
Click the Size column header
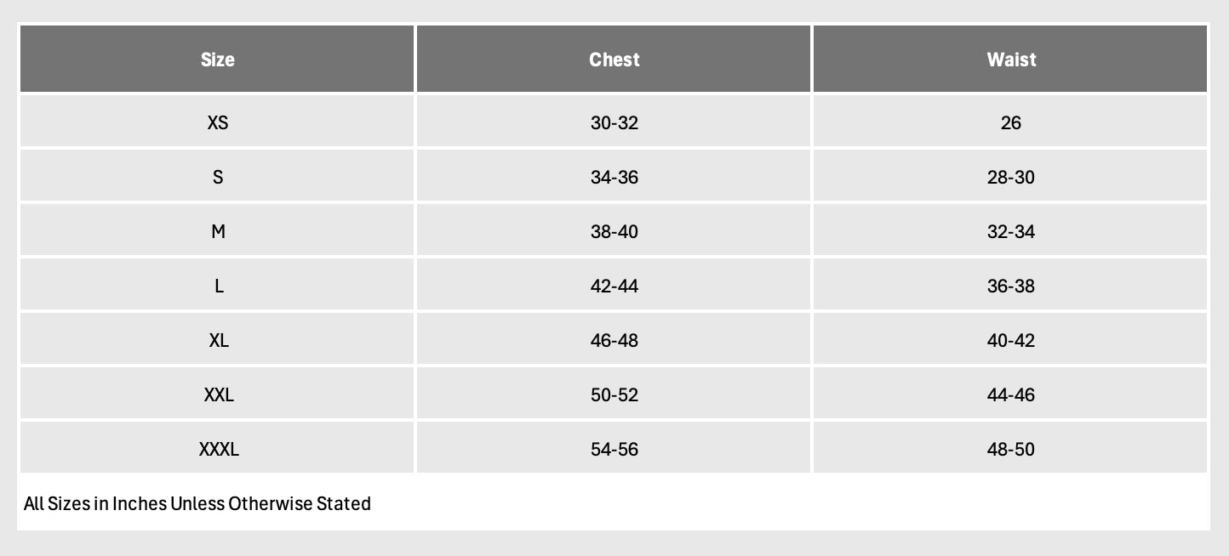pos(218,60)
